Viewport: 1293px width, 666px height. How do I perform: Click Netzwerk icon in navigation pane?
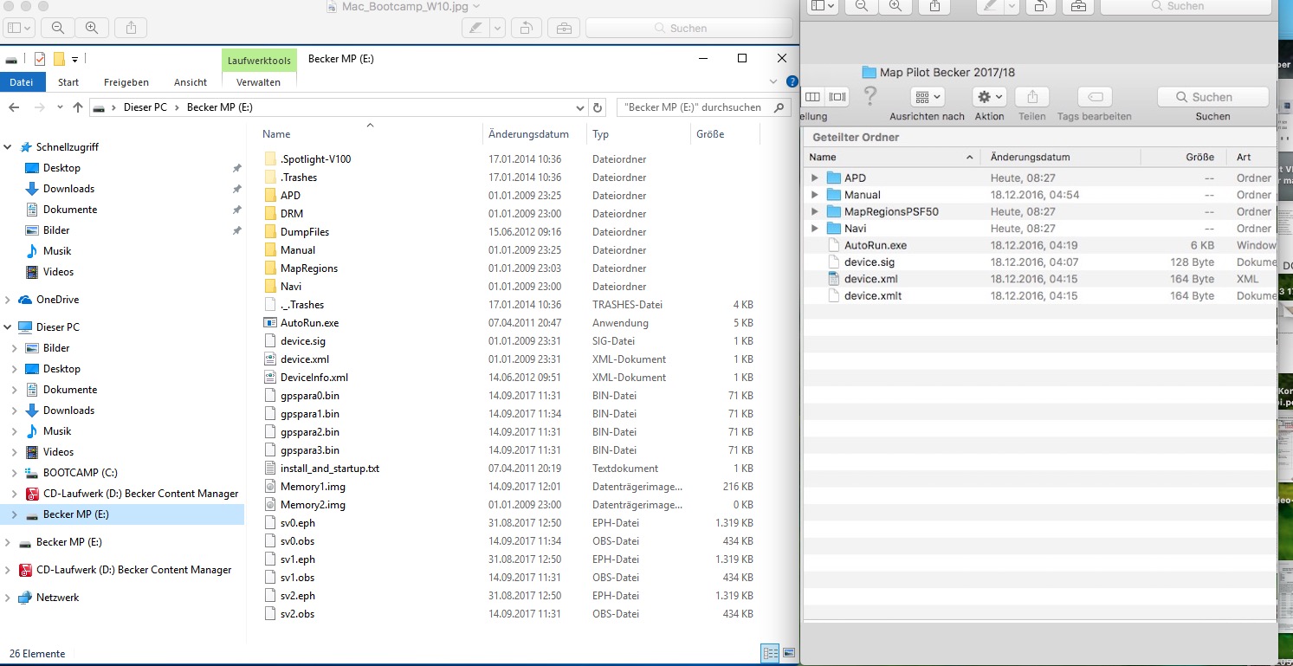click(25, 598)
